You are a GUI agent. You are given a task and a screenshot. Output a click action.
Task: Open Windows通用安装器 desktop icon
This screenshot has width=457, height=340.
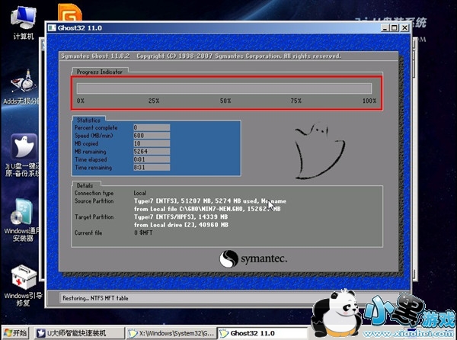click(23, 220)
